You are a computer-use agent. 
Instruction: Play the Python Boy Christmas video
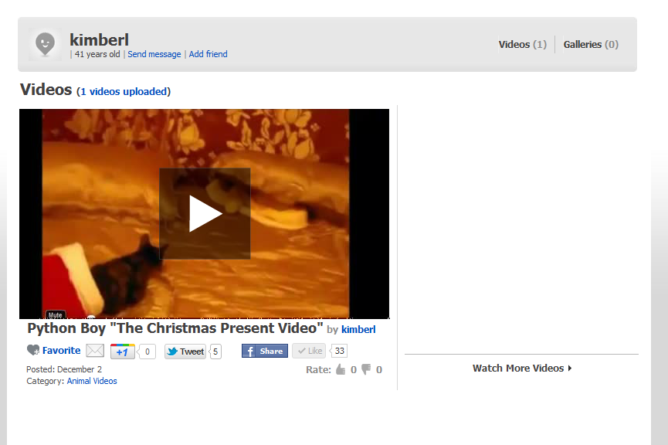[x=205, y=213]
